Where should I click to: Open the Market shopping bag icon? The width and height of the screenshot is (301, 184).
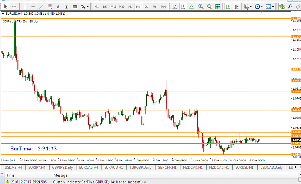click(x=282, y=7)
